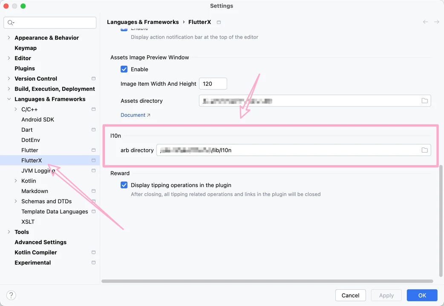Open Keymap settings page
This screenshot has width=444, height=306.
click(x=26, y=48)
